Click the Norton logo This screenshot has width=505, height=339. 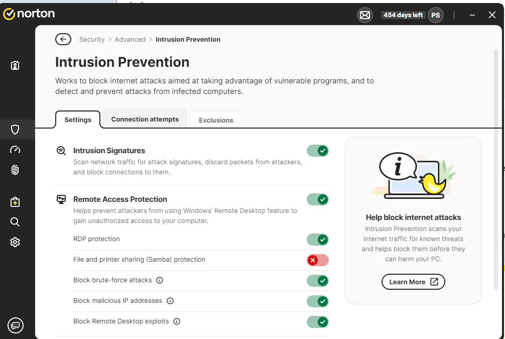pos(29,14)
